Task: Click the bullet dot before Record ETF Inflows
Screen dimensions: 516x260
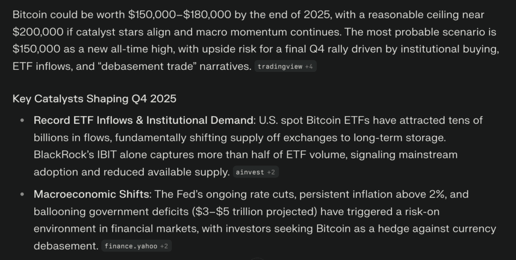Action: pos(22,121)
